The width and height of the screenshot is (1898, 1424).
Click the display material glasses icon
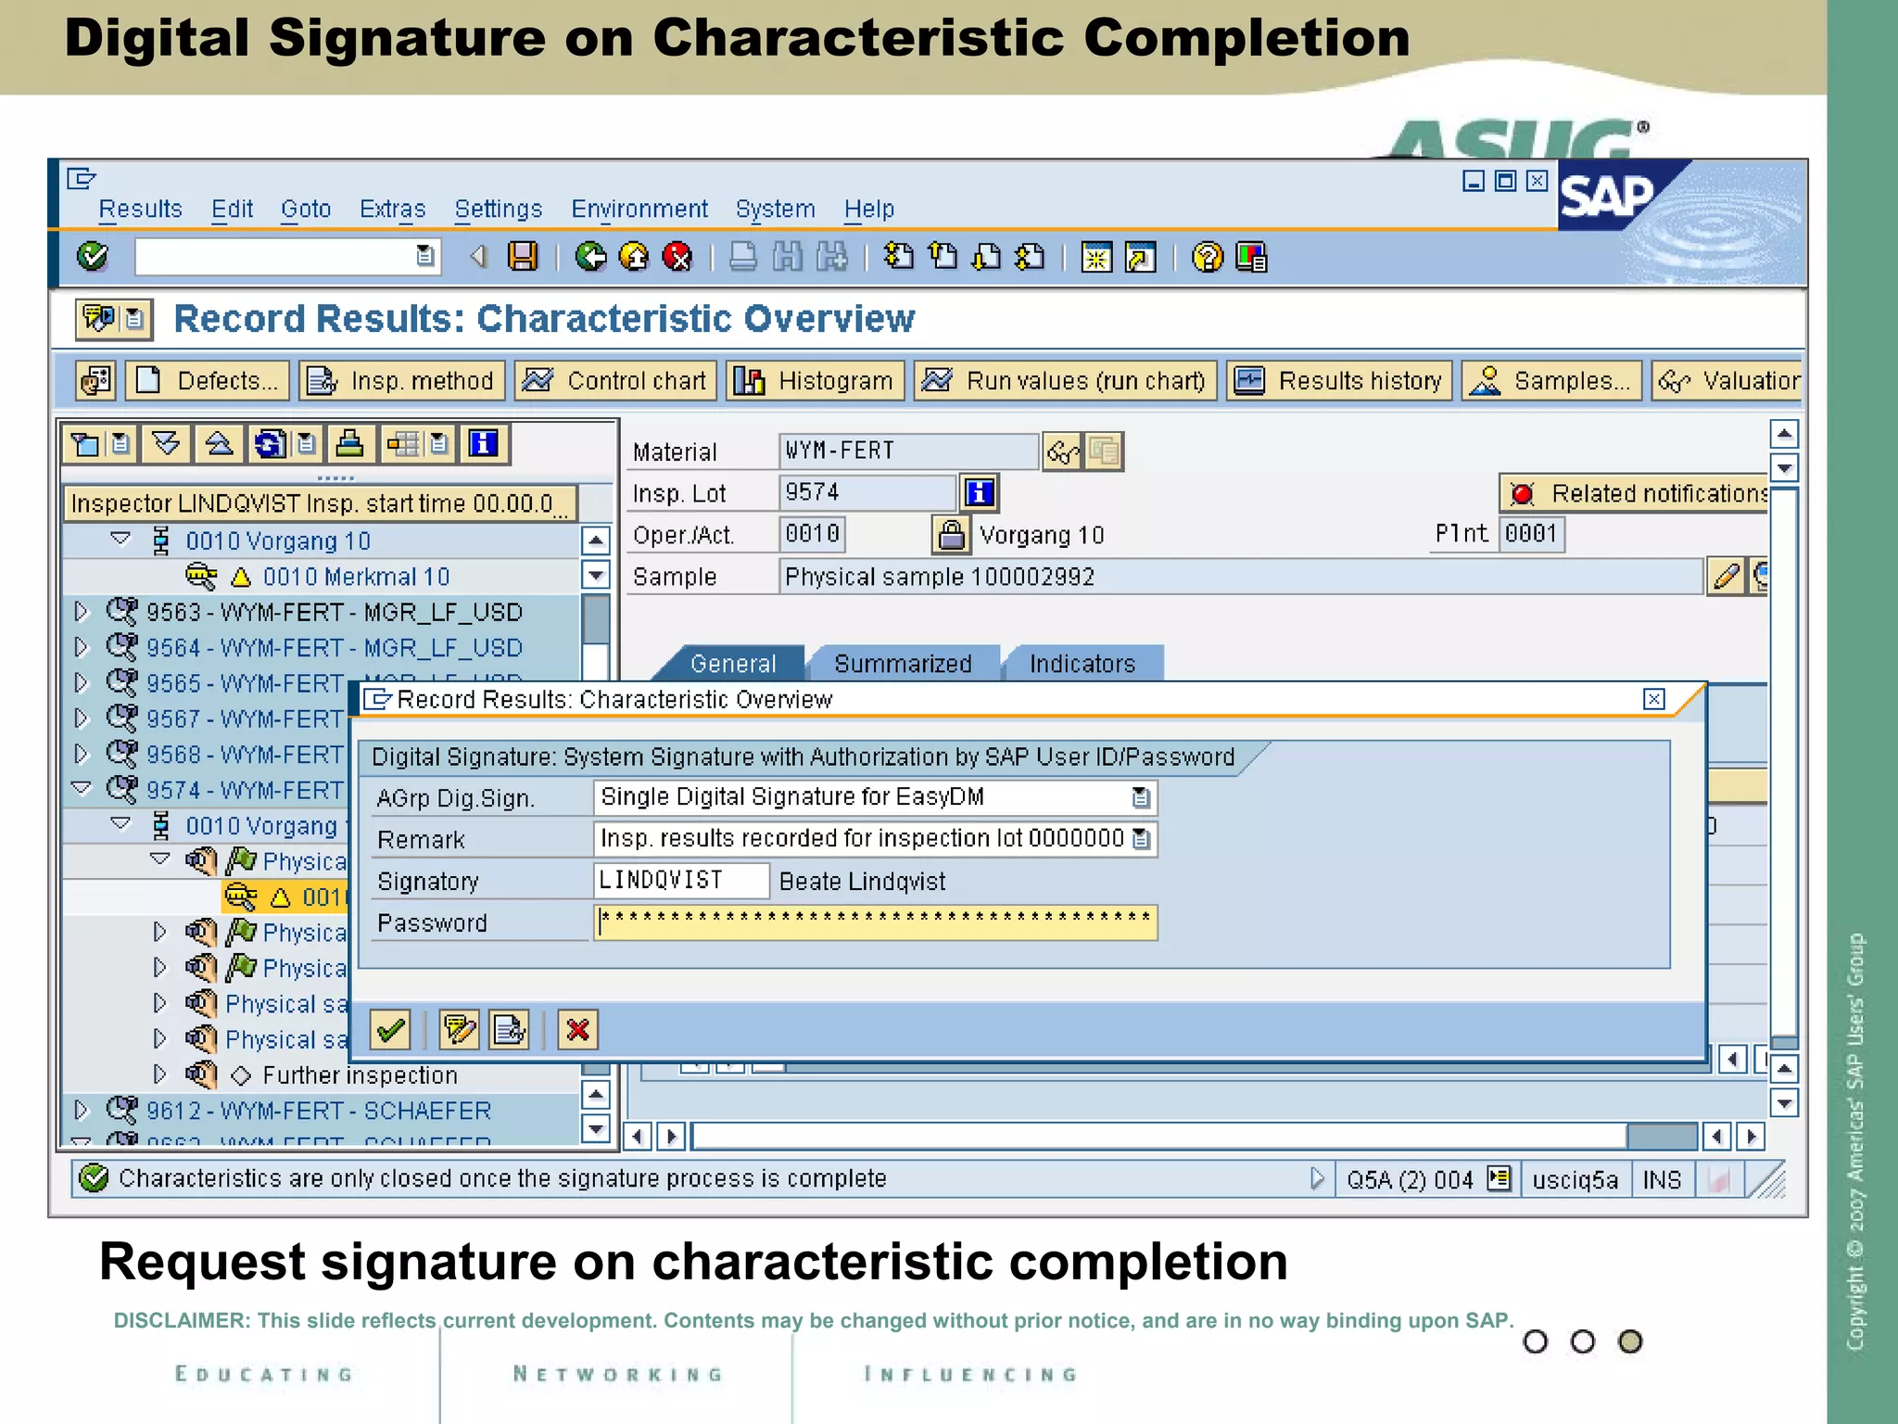(1062, 452)
